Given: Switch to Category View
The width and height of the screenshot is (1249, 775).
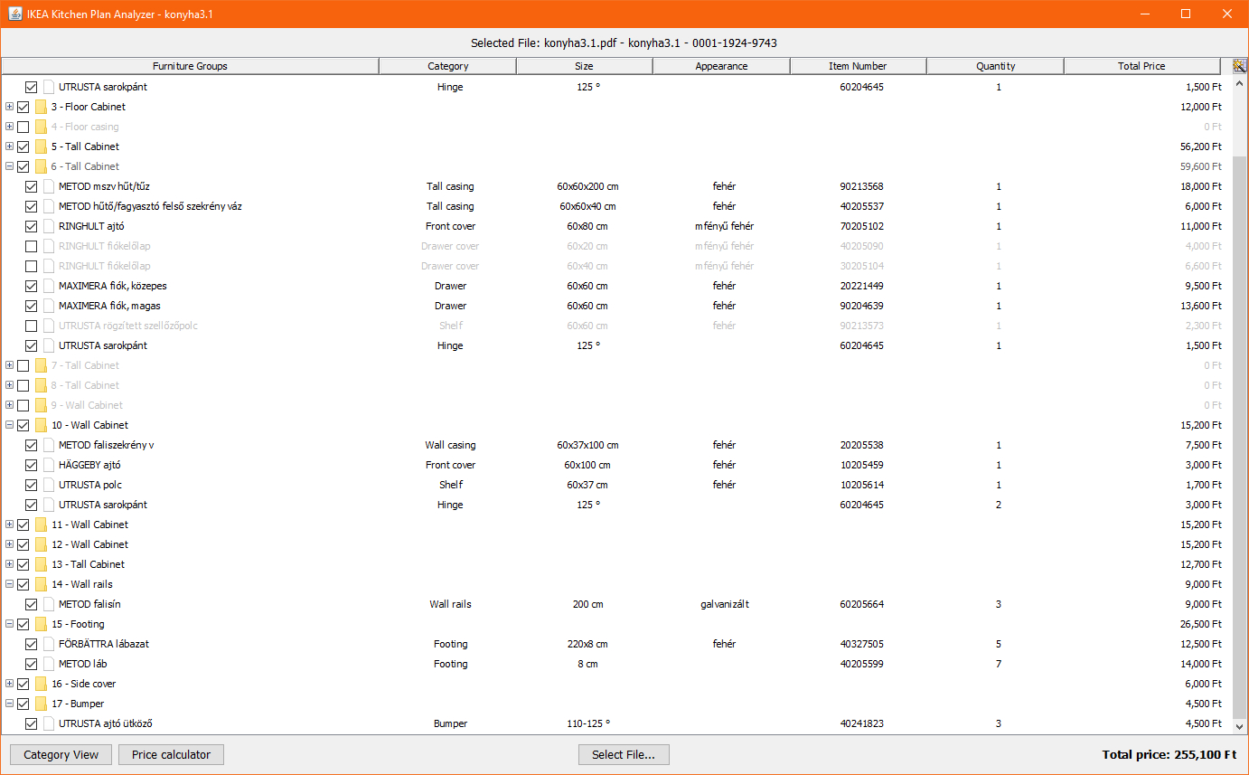Looking at the screenshot, I should (61, 755).
